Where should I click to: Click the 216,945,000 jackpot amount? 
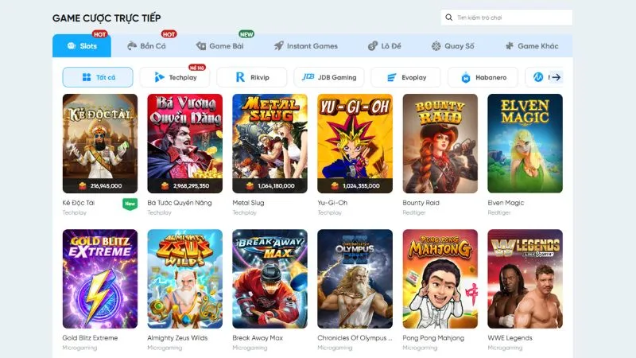(x=106, y=186)
